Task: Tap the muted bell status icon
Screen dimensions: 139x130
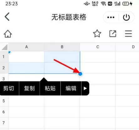Action: [x=87, y=4]
